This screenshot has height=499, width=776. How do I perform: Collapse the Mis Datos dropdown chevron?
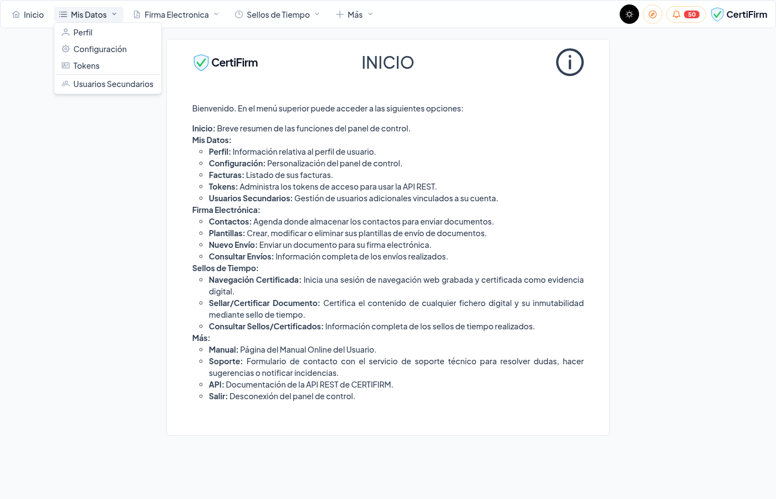coord(114,14)
